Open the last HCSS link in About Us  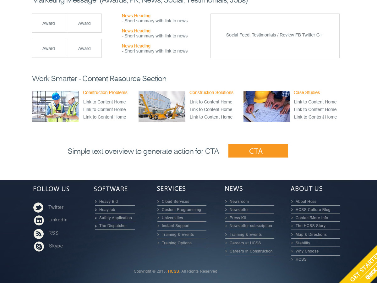(x=301, y=259)
